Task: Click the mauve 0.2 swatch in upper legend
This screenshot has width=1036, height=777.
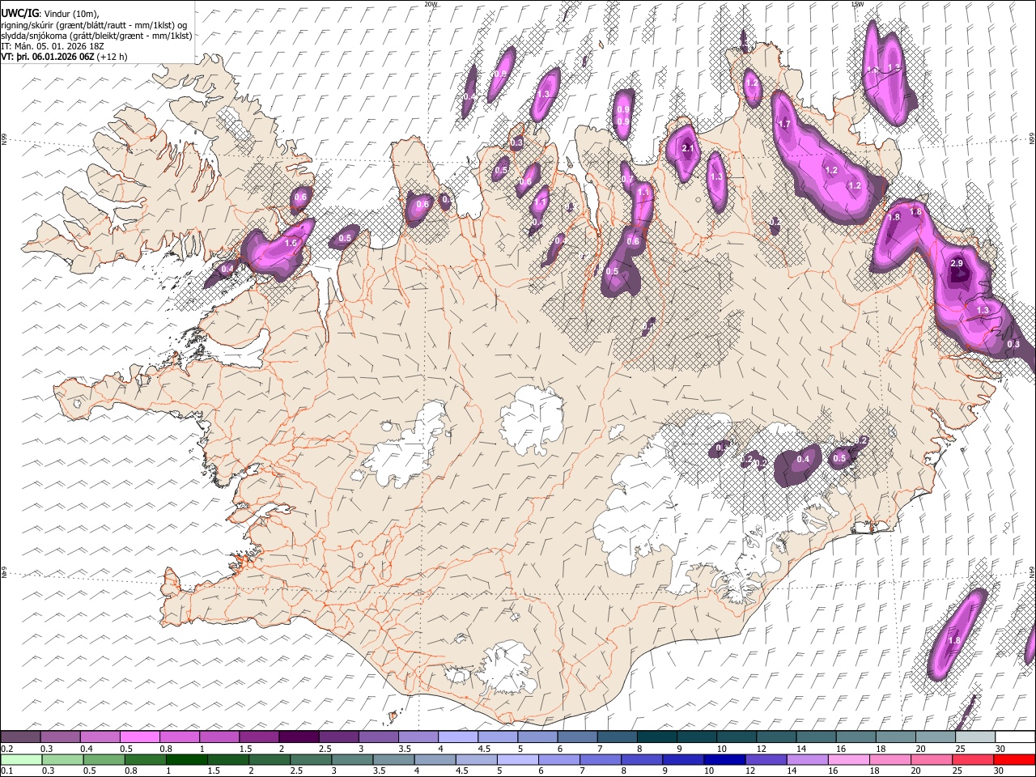Action: click(19, 737)
